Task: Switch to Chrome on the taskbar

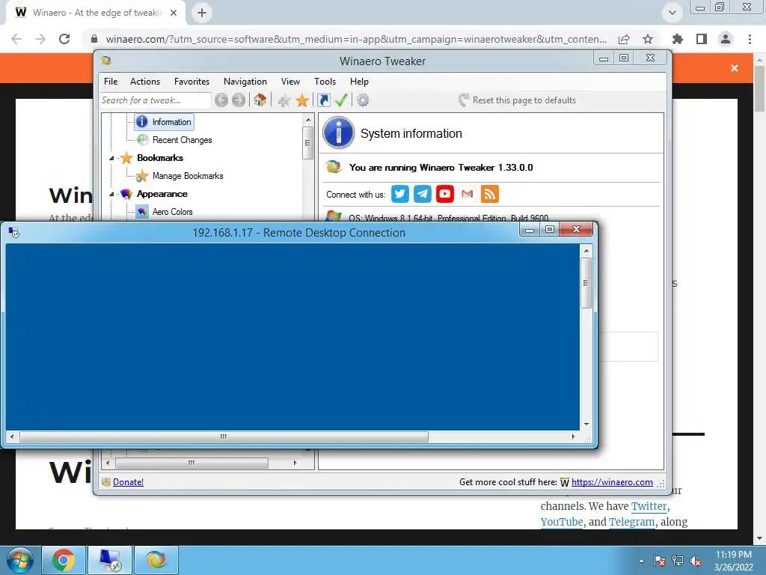Action: (64, 560)
